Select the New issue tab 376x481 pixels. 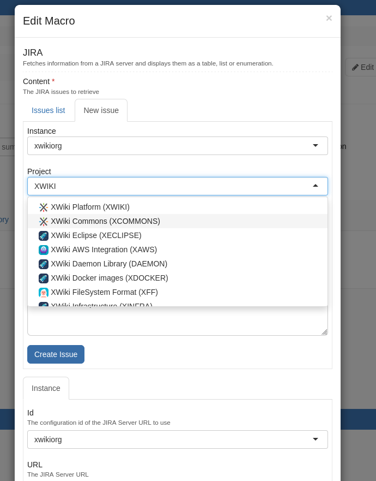point(101,110)
